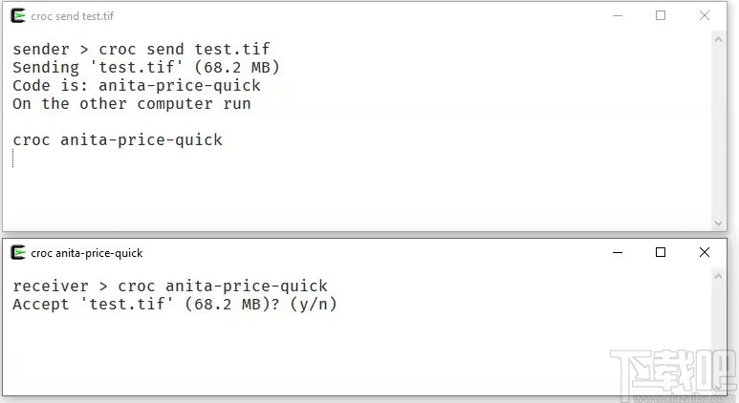Click the 'Accept test.tif (y/n)' prompt line
This screenshot has height=403, width=739.
[x=175, y=305]
